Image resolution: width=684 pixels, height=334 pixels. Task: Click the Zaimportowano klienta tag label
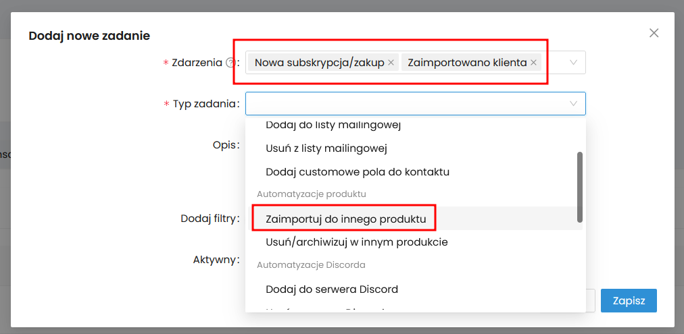pos(467,63)
